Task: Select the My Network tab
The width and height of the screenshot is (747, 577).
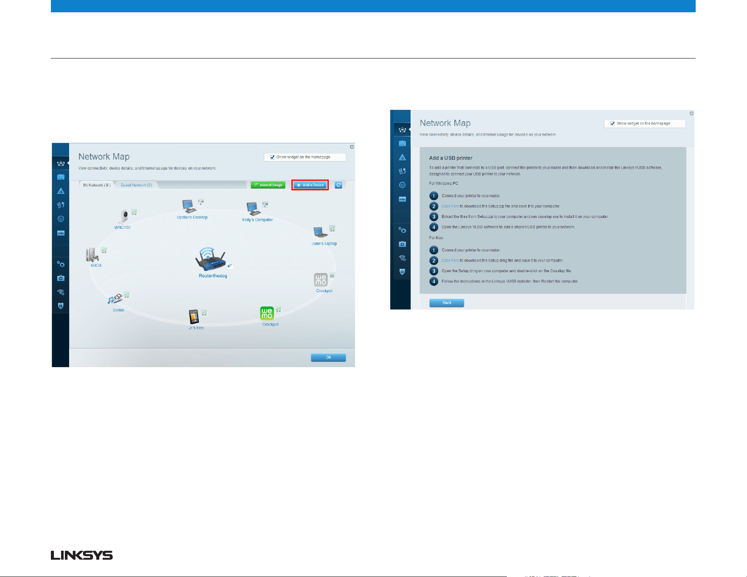Action: click(97, 185)
